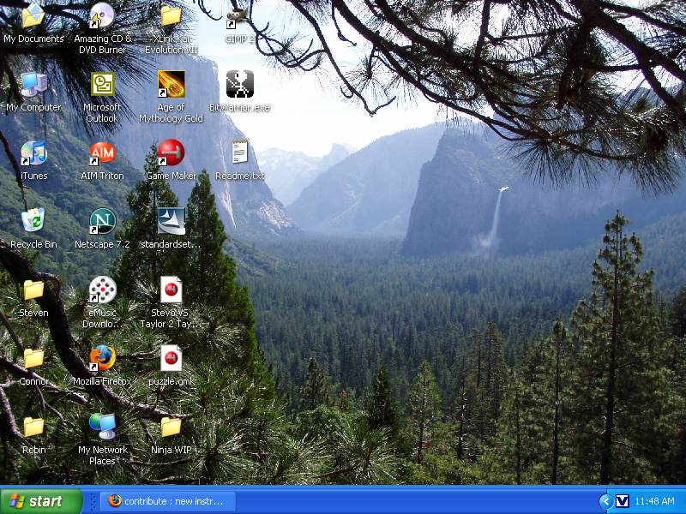Launch the GIMP 2 shortcut
This screenshot has height=514, width=686.
239,16
